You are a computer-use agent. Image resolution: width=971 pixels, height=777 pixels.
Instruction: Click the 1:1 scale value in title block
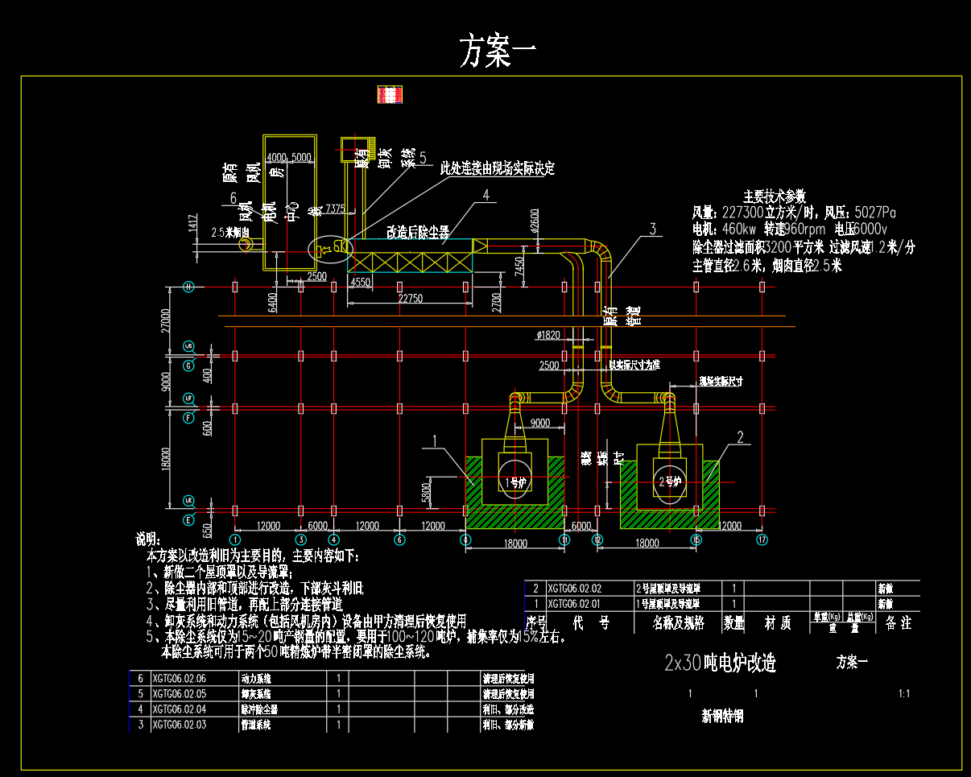click(903, 693)
